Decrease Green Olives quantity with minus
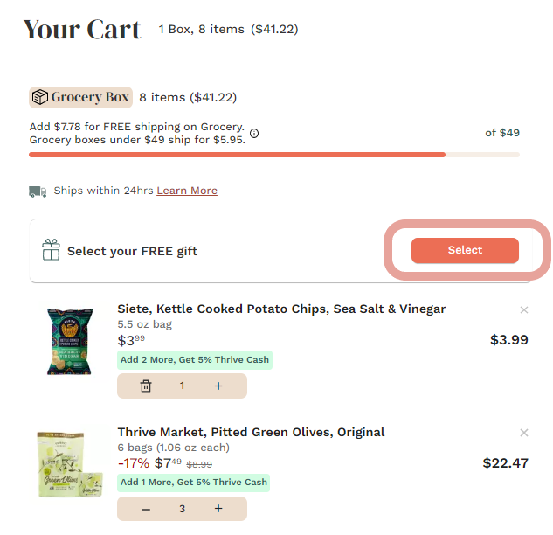The width and height of the screenshot is (553, 535). 146,509
